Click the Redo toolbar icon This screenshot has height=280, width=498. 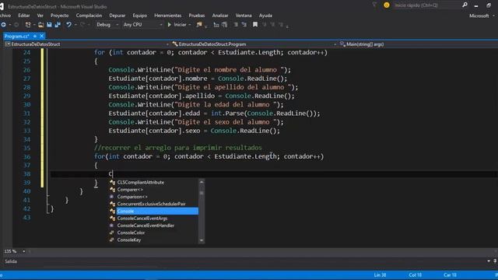coord(82,24)
